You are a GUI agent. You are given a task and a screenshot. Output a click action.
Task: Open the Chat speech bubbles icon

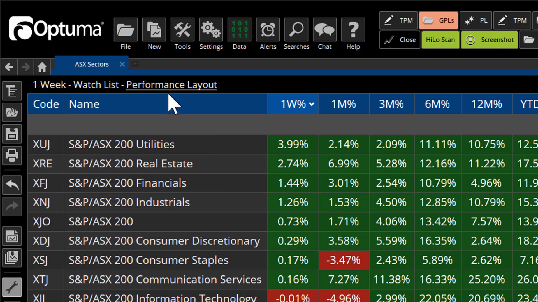[x=325, y=30]
